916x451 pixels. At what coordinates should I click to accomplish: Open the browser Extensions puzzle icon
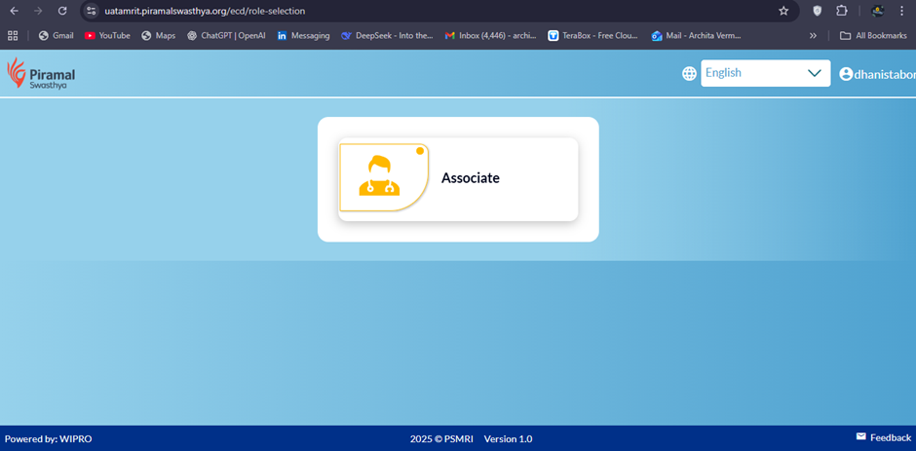point(842,11)
